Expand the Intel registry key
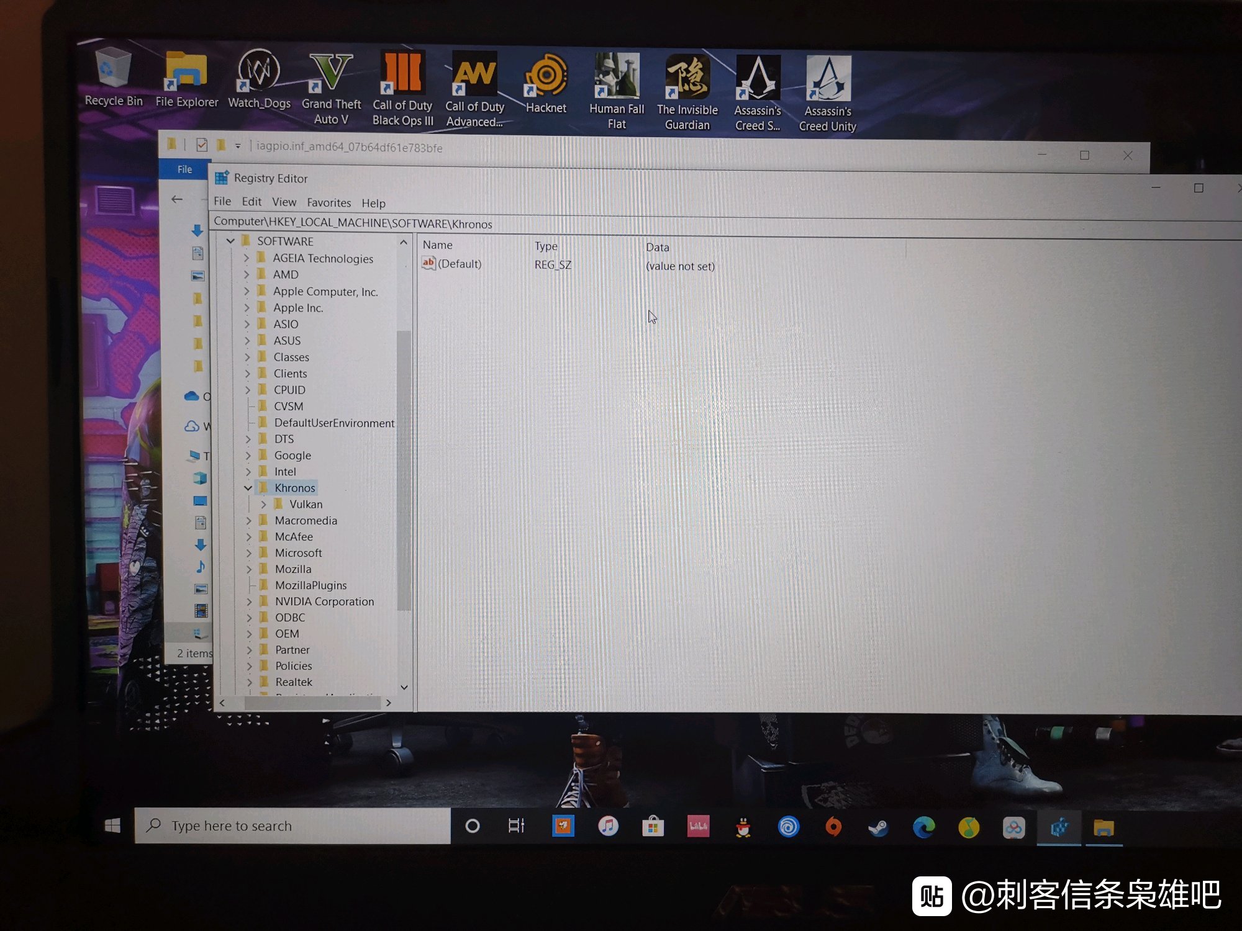Image resolution: width=1242 pixels, height=931 pixels. coord(248,472)
